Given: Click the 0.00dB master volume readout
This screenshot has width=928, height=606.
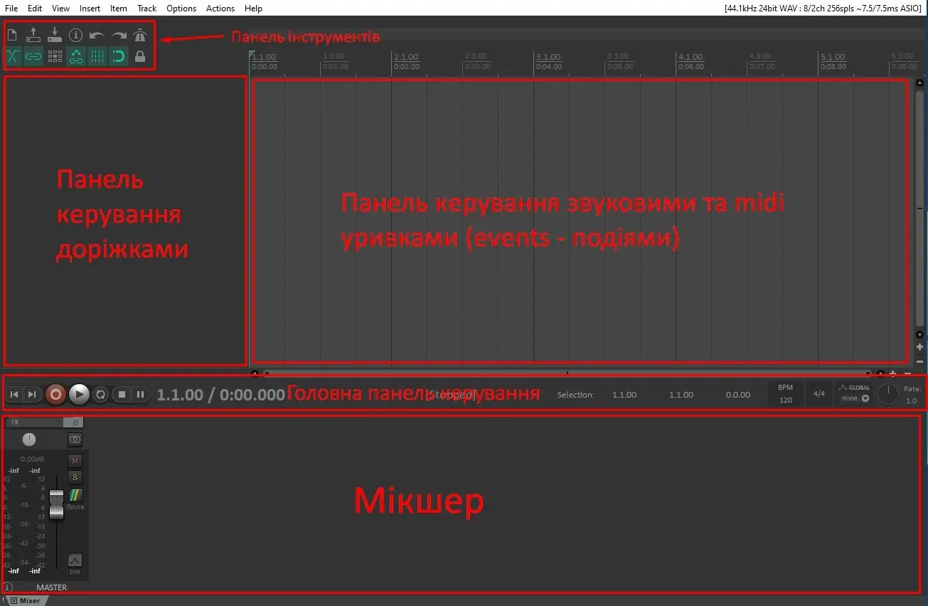Looking at the screenshot, I should (33, 459).
